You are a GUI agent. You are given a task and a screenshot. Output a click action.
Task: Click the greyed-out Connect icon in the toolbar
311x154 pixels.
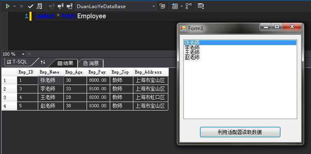coord(52,7)
